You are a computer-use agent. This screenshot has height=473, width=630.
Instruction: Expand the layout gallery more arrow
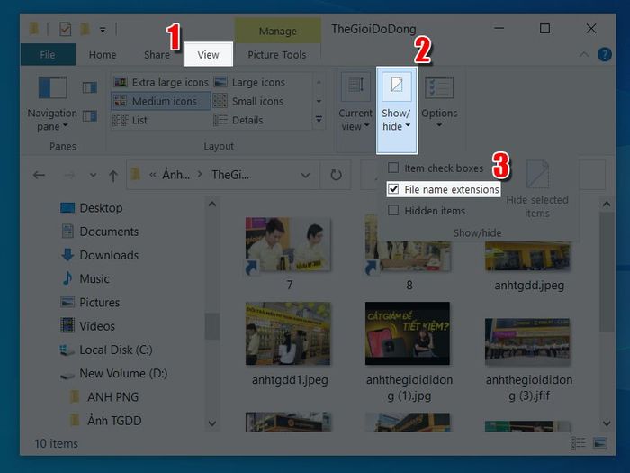pos(319,119)
